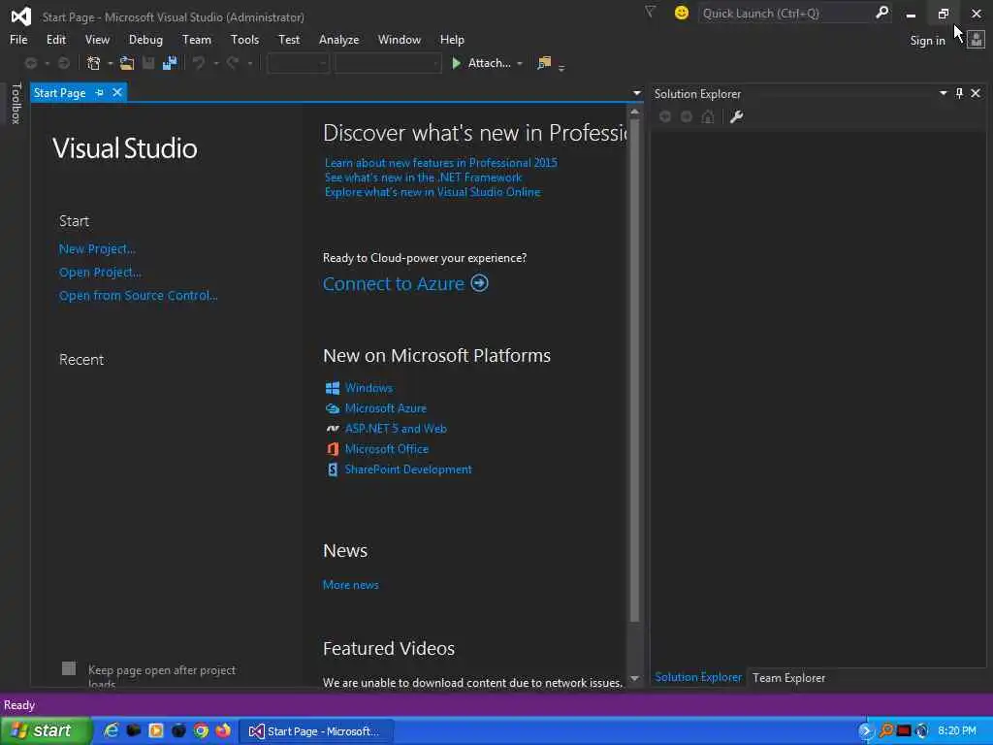Click the Solution Explorer Back icon

click(665, 116)
